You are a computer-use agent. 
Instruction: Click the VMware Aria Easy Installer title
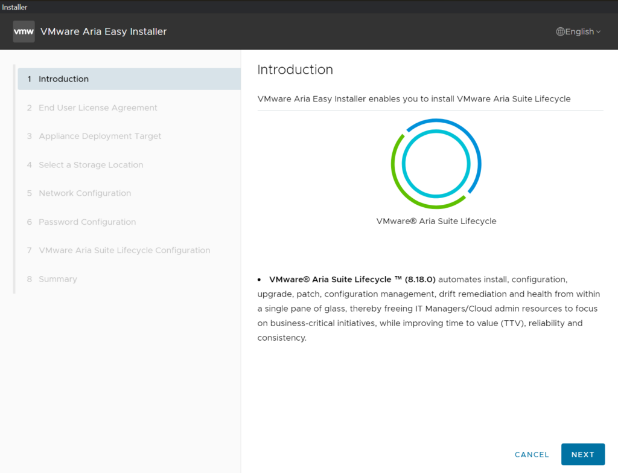[x=104, y=31]
